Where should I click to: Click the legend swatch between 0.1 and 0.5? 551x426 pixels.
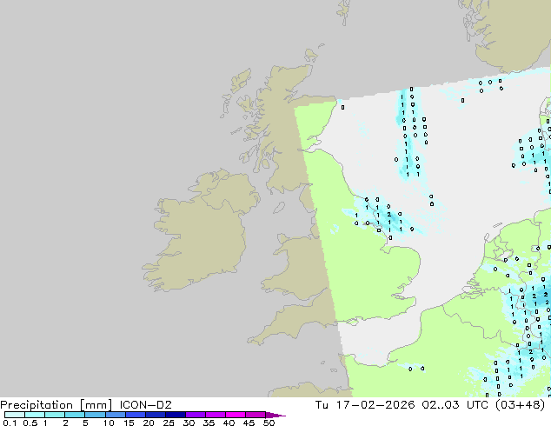point(15,415)
